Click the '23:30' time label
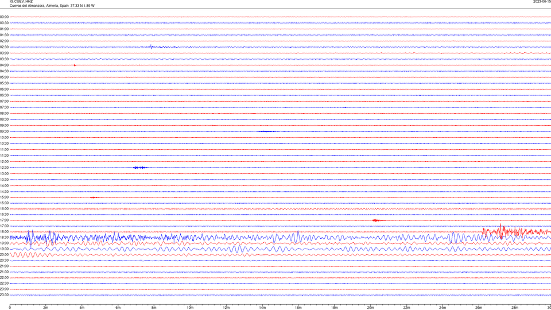Image resolution: width=551 pixels, height=310 pixels. [x=4, y=295]
